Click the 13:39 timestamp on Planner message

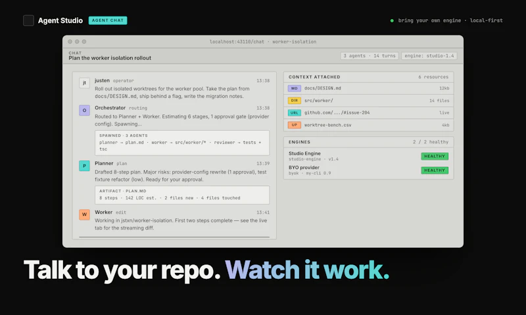click(263, 163)
